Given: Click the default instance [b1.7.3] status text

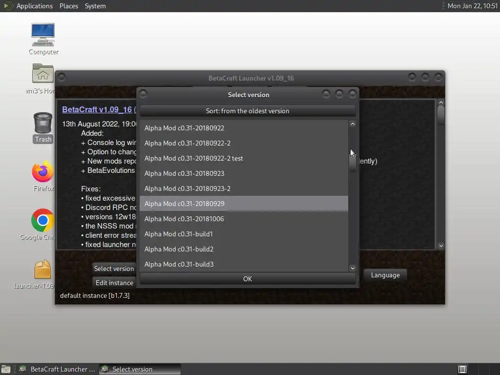Looking at the screenshot, I should point(95,295).
